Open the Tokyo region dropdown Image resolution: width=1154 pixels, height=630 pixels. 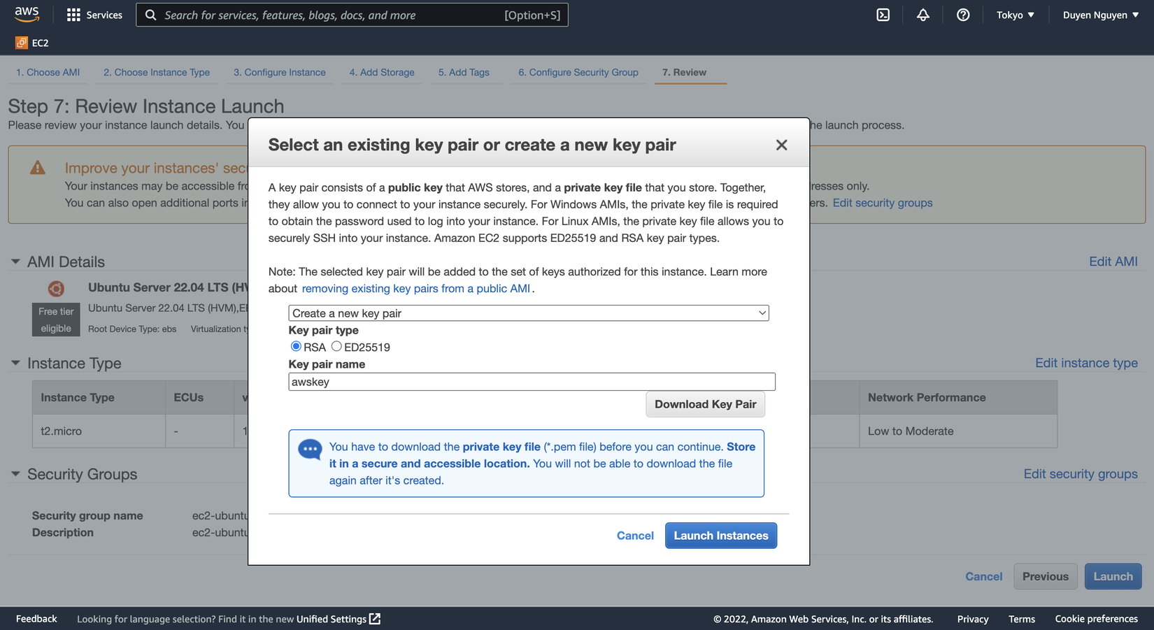click(1015, 15)
